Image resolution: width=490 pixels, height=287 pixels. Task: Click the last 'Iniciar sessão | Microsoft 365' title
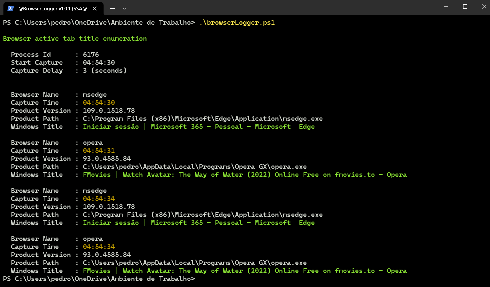(x=199, y=223)
